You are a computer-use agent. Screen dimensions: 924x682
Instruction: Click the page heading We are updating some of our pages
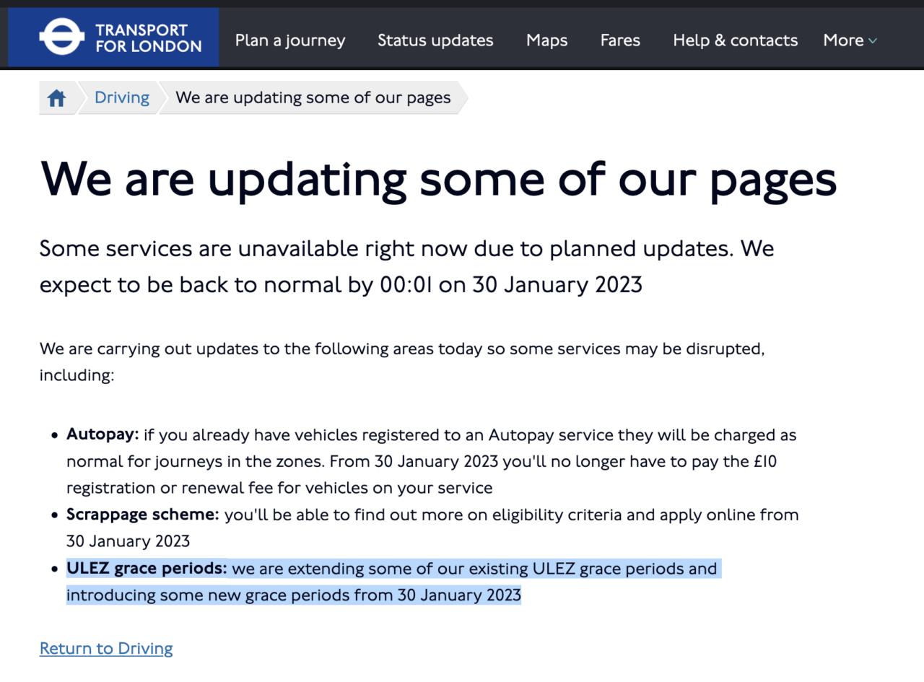[437, 180]
